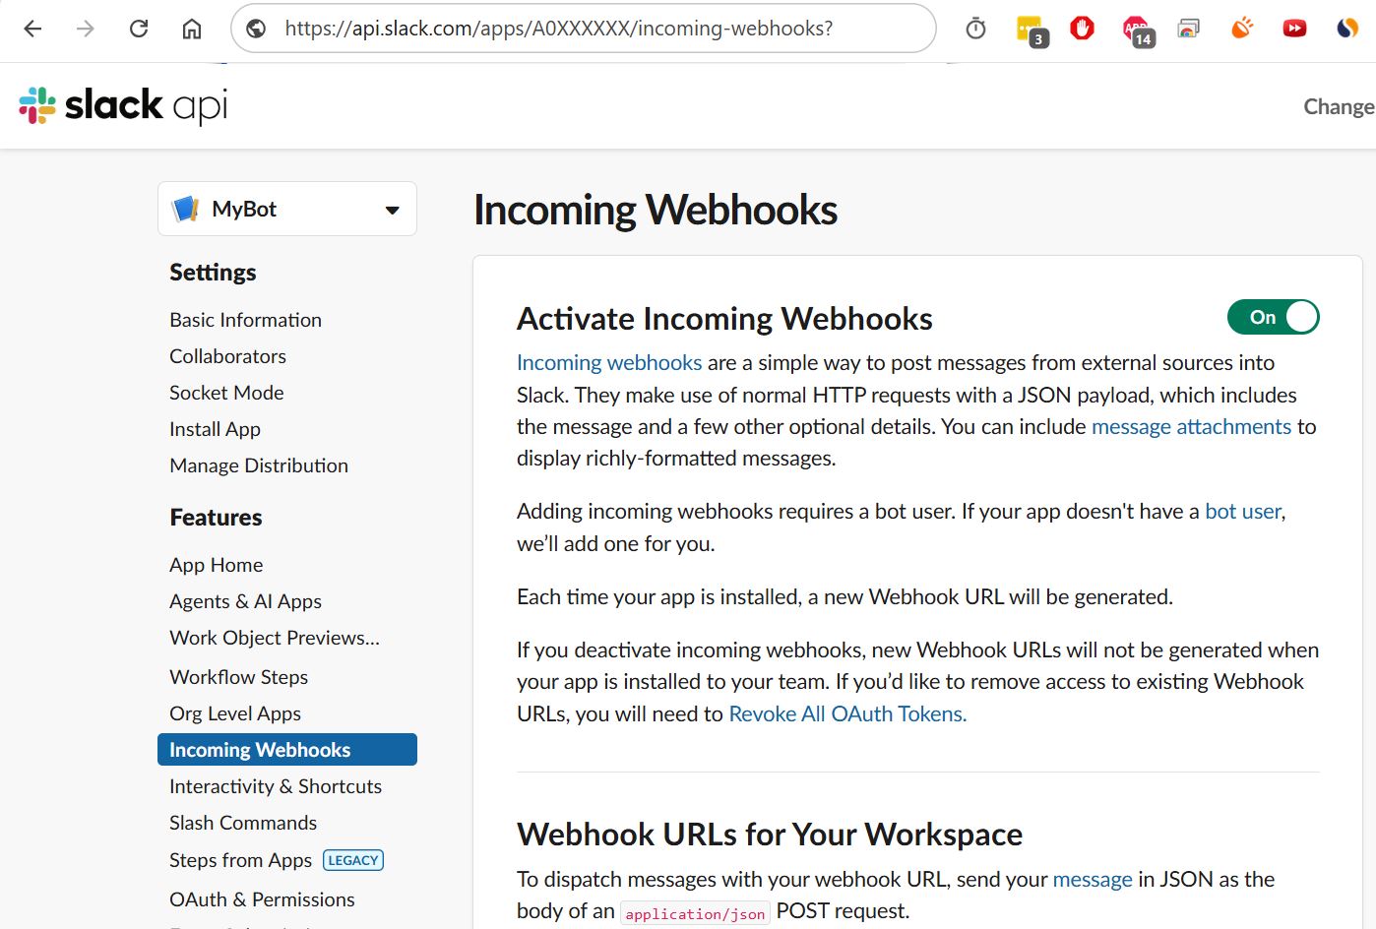This screenshot has width=1376, height=929.
Task: Click the 'slack api' wordmark
Action: point(146,105)
